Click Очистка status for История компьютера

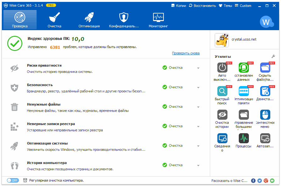click(173, 165)
